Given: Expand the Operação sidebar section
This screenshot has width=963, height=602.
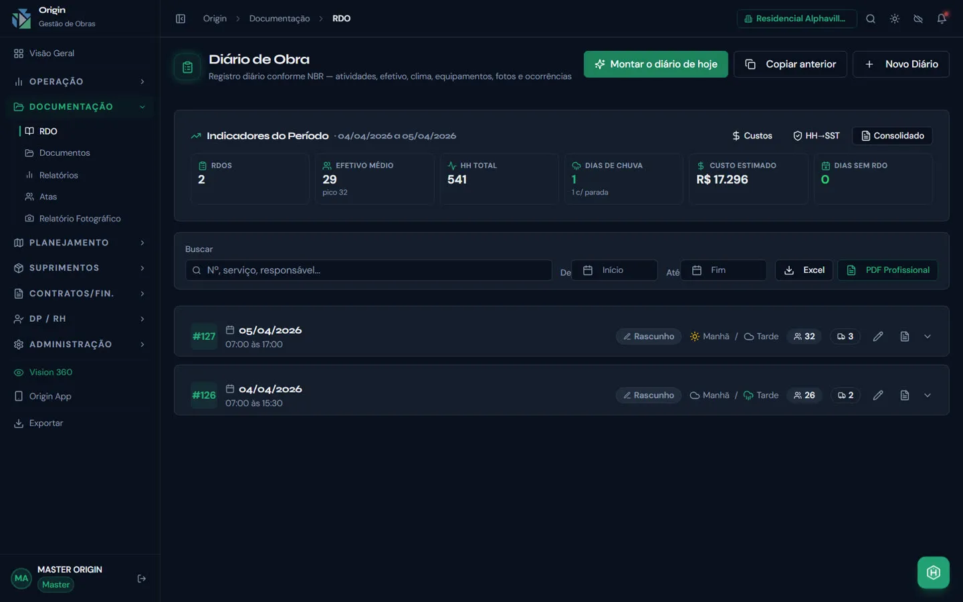Looking at the screenshot, I should pyautogui.click(x=80, y=82).
